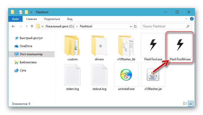Screen dimensions: 203x115
Task: Expand the ribbon with the chevron
Action: [186, 19]
